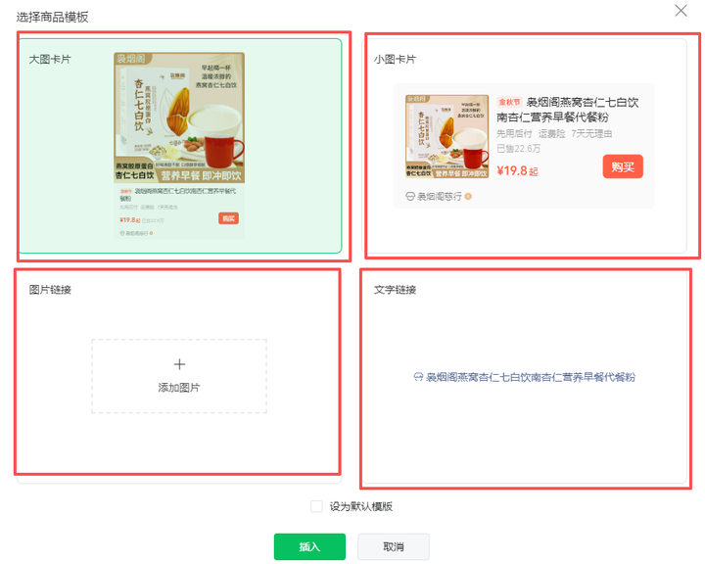The width and height of the screenshot is (705, 564).
Task: Click 购买 button in small card preview
Action: (623, 166)
